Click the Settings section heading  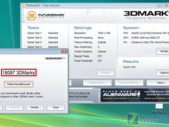(83, 28)
